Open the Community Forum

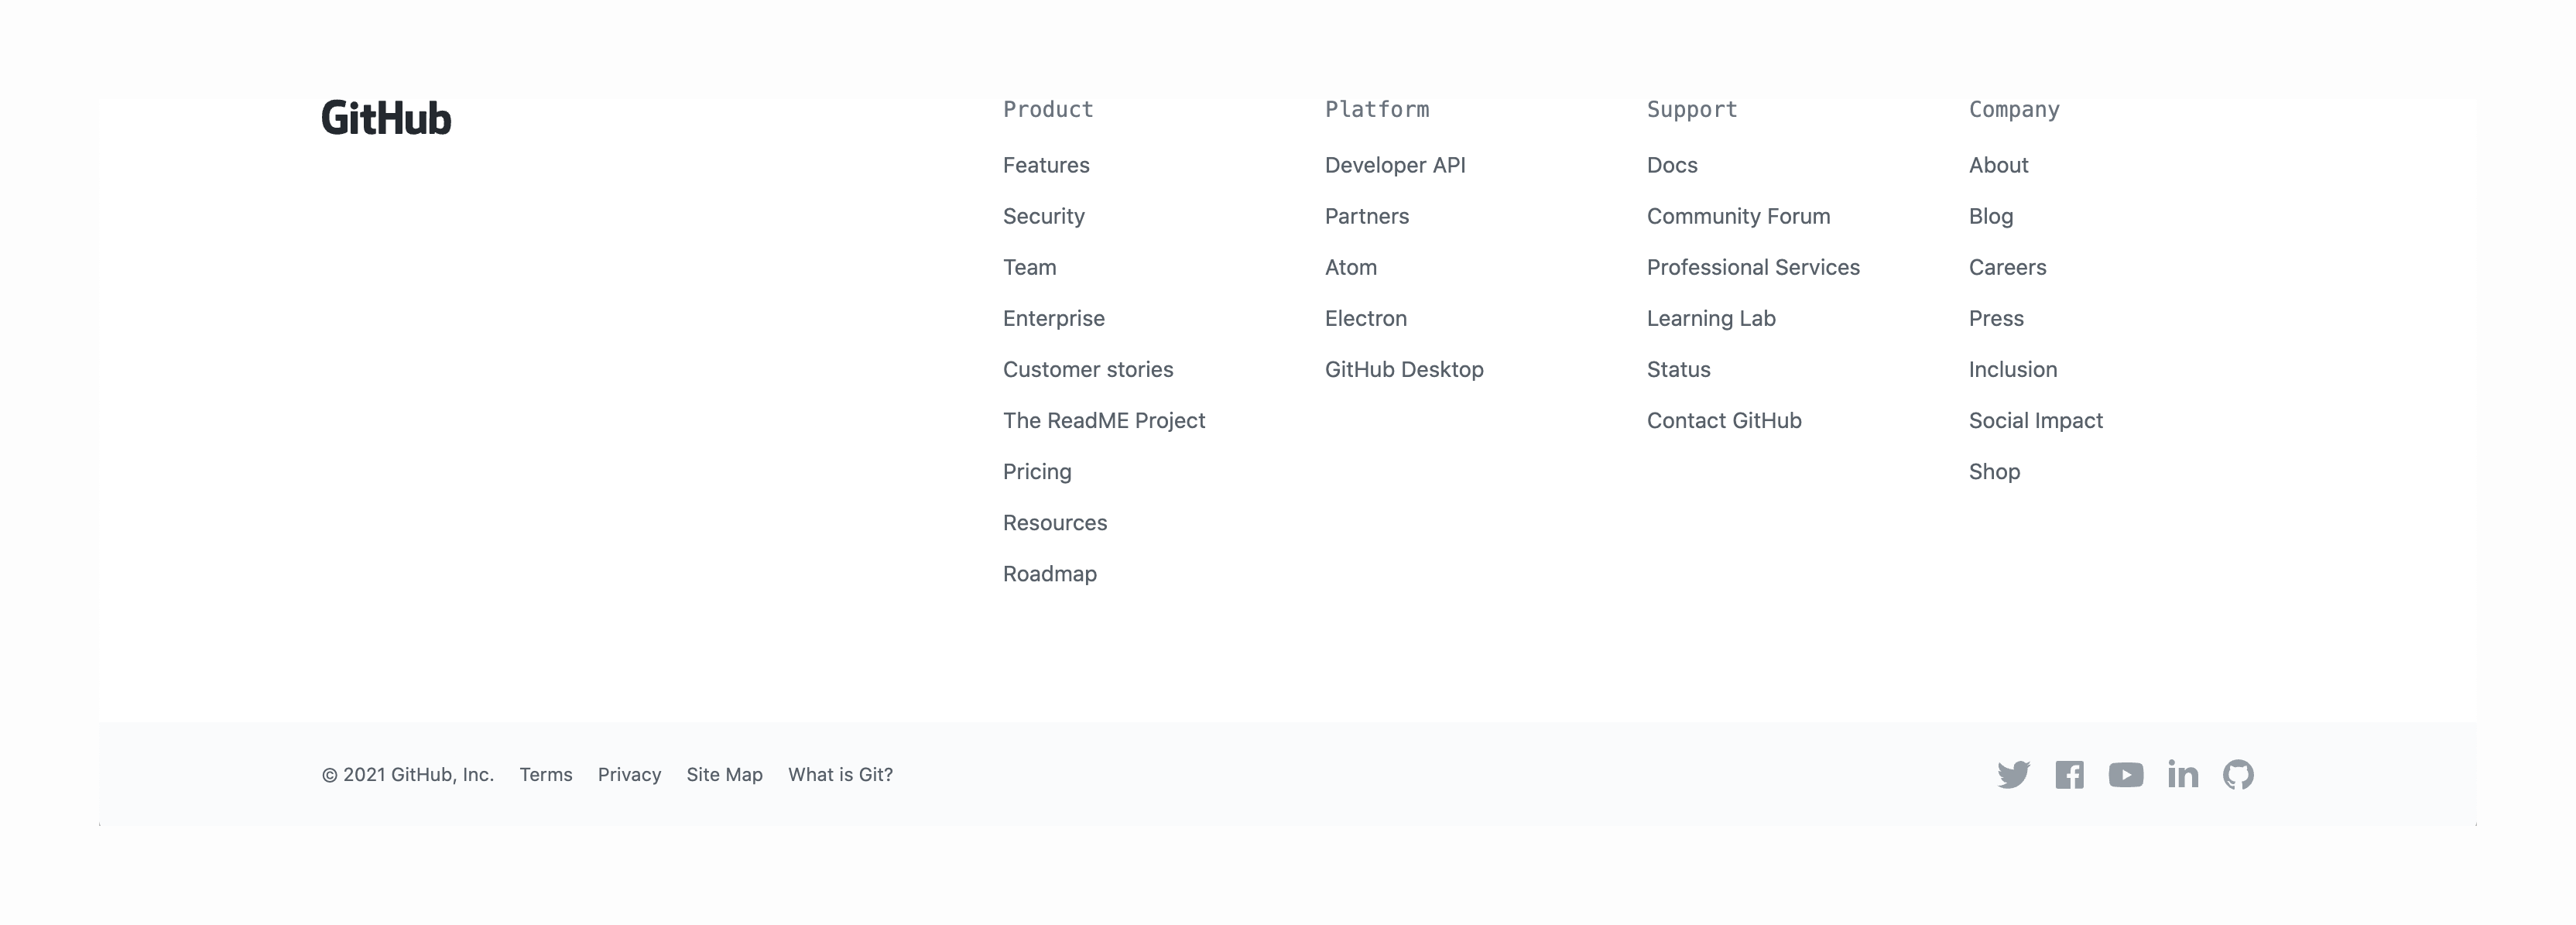1738,216
